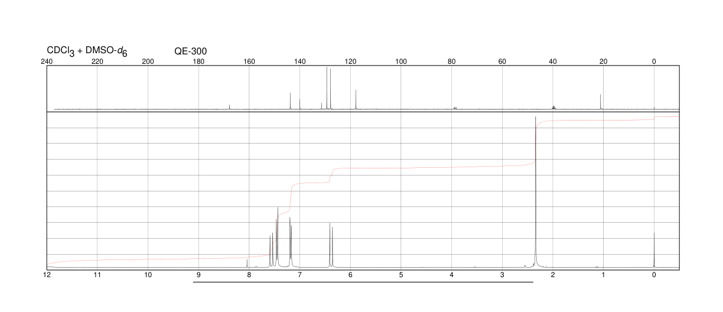Pick the CDCl3 carbon triplet near 78 ppm
This screenshot has height=312, width=723.
pos(455,108)
